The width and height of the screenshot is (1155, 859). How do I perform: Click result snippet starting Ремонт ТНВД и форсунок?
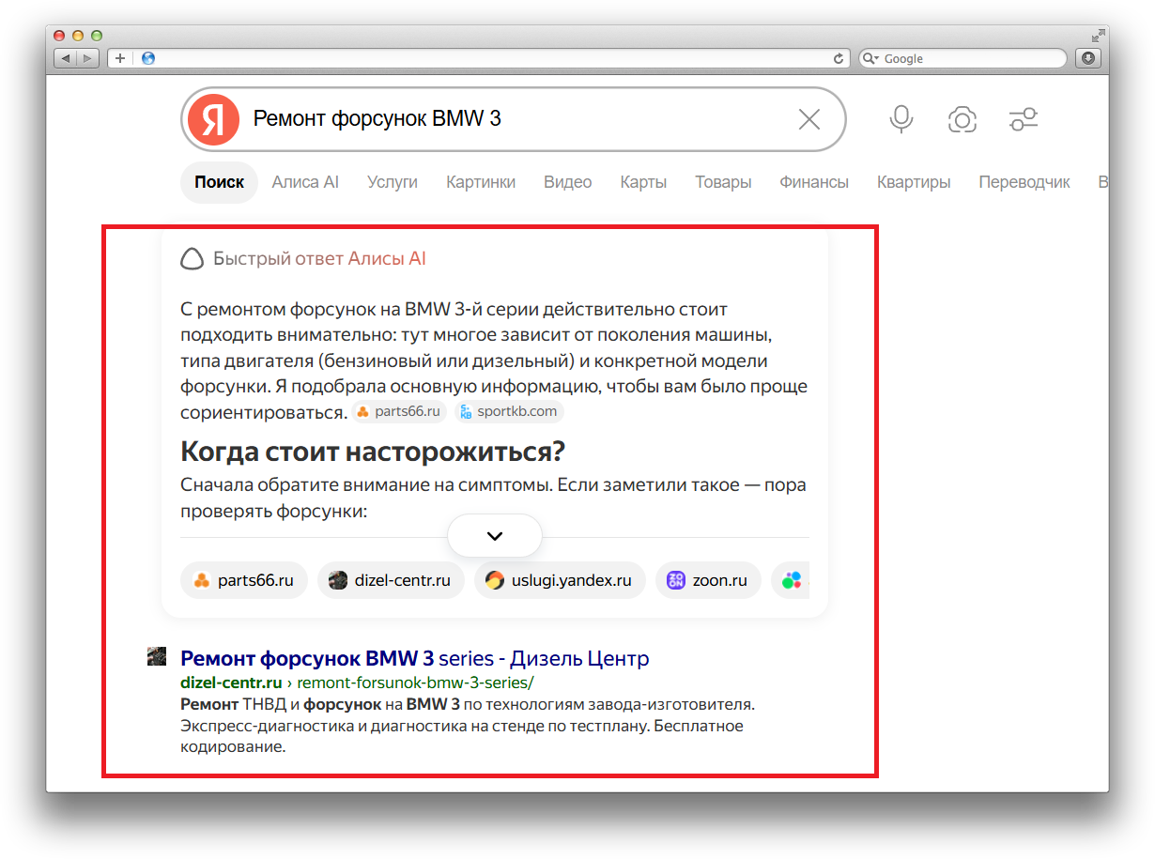[x=468, y=726]
